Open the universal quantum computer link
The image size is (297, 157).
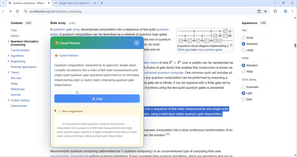(164, 72)
